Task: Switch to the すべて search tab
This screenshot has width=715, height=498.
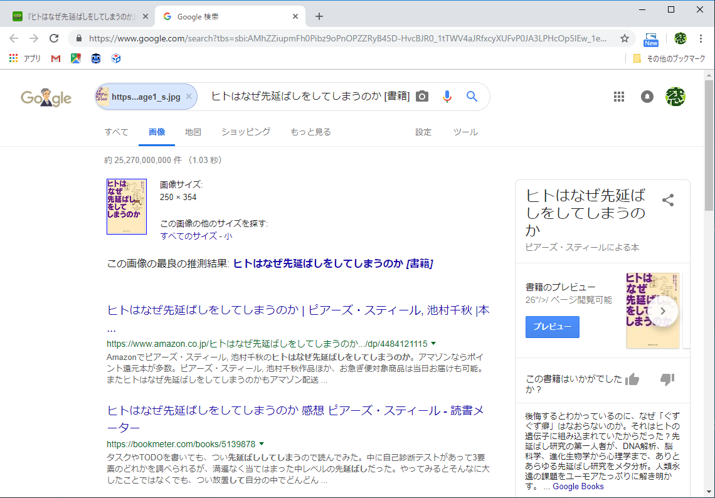Action: (116, 132)
